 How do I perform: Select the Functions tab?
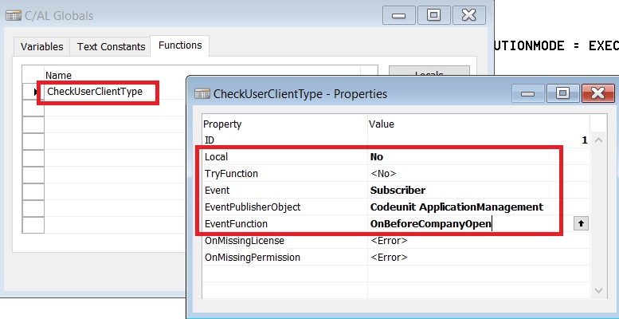point(180,46)
